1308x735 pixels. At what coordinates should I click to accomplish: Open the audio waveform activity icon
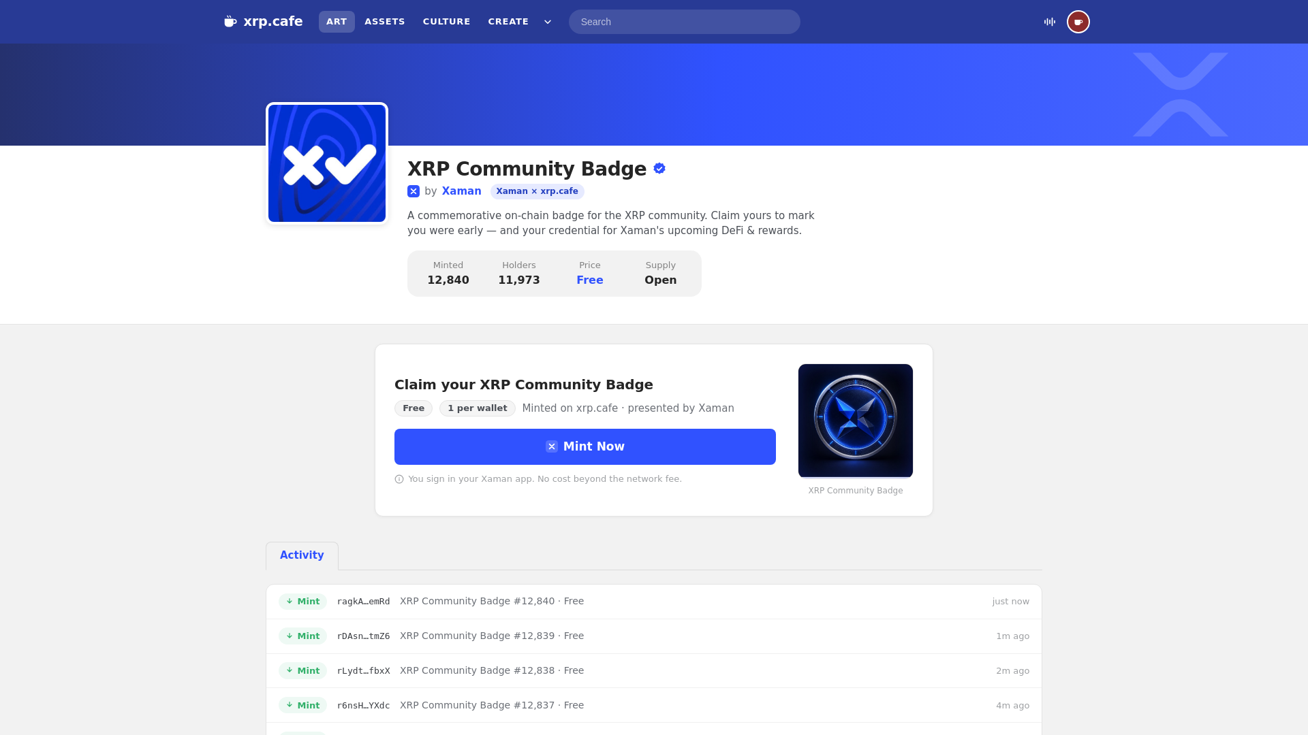tap(1050, 22)
